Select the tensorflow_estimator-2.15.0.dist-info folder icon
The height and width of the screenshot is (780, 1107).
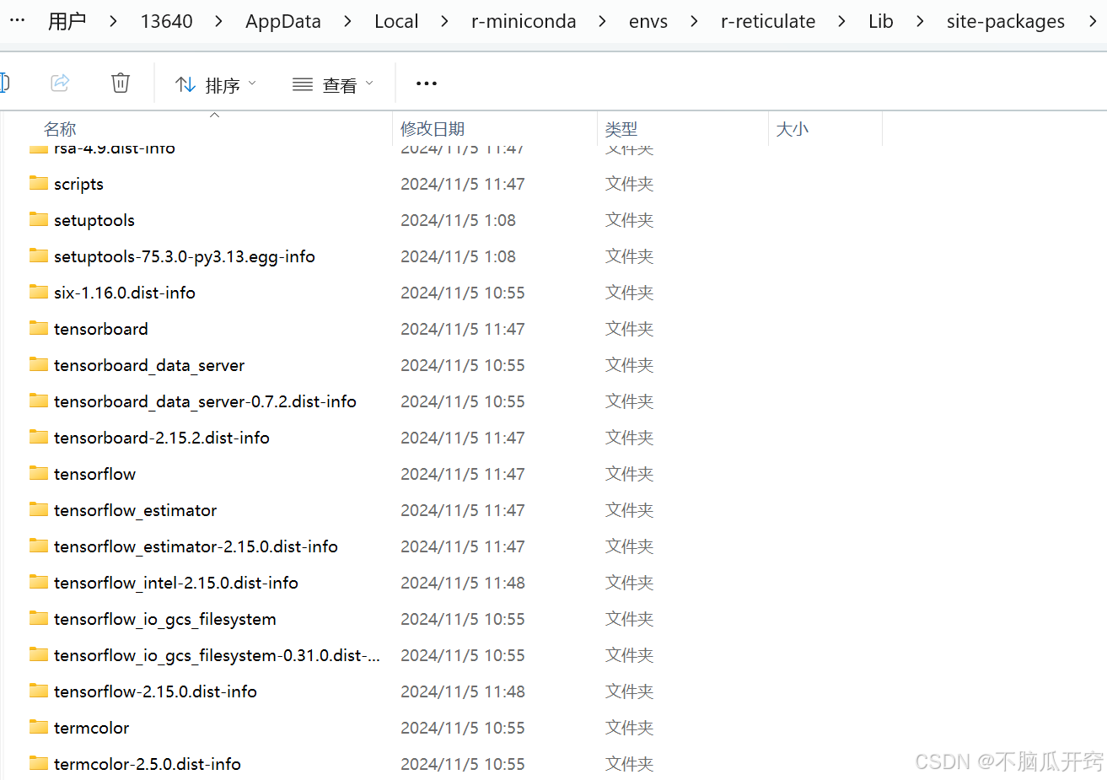(x=39, y=546)
